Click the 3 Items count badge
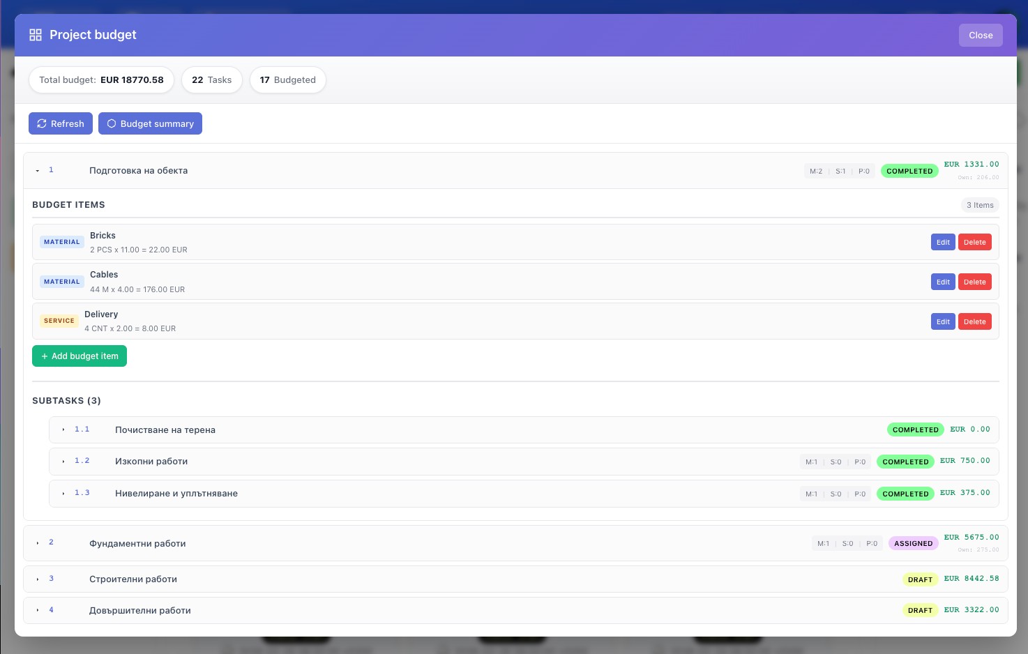Image resolution: width=1028 pixels, height=654 pixels. [x=980, y=205]
